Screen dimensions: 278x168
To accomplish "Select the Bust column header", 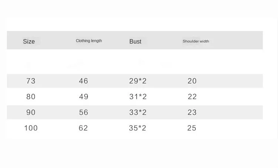I will [x=135, y=41].
